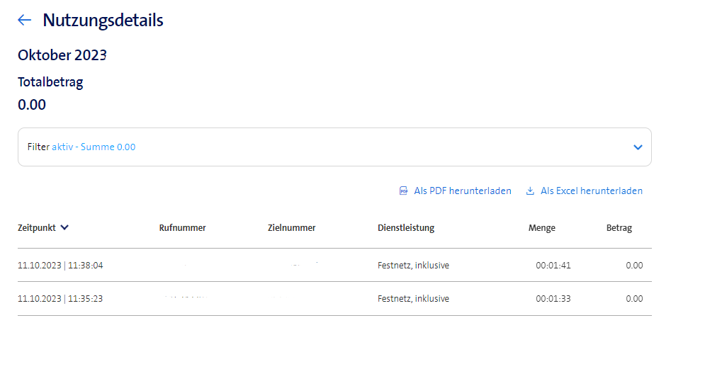Viewport: 705px width, 386px height.
Task: Click the Zeitpunkt column header label
Action: pyautogui.click(x=37, y=228)
